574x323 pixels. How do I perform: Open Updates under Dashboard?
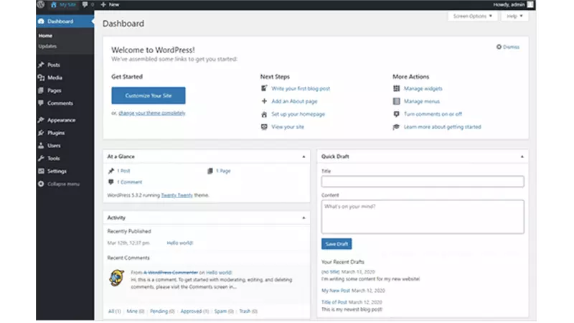pyautogui.click(x=47, y=46)
